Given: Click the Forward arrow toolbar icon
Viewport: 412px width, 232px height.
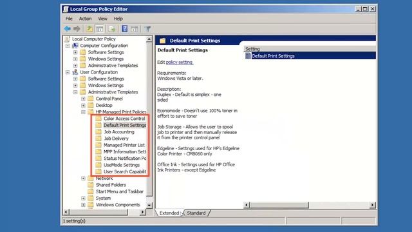Looking at the screenshot, I should (77, 28).
